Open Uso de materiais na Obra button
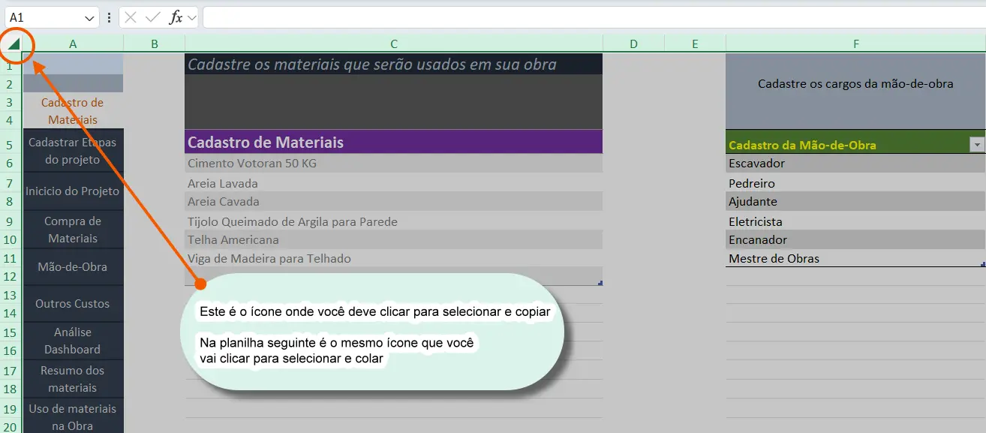 [73, 416]
